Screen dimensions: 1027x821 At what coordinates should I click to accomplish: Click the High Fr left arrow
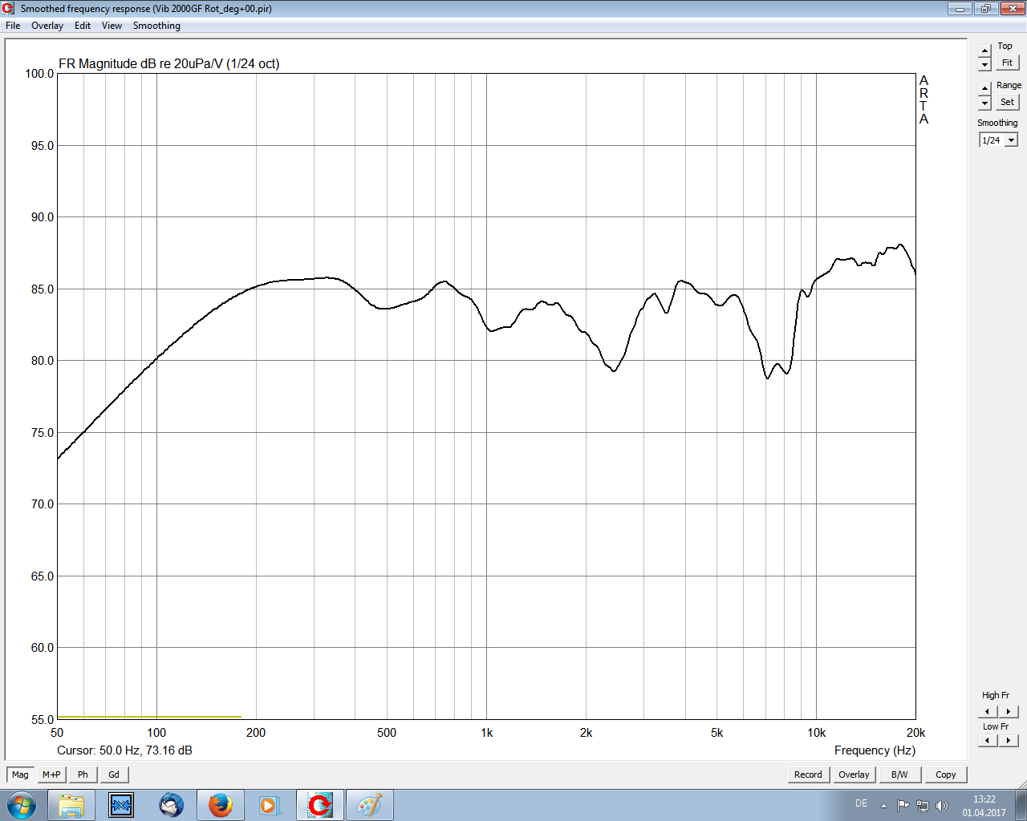(988, 712)
